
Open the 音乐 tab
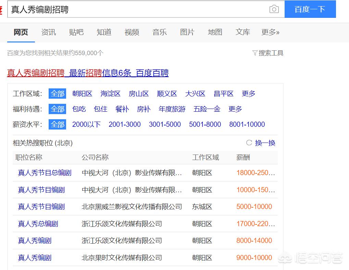pos(160,32)
